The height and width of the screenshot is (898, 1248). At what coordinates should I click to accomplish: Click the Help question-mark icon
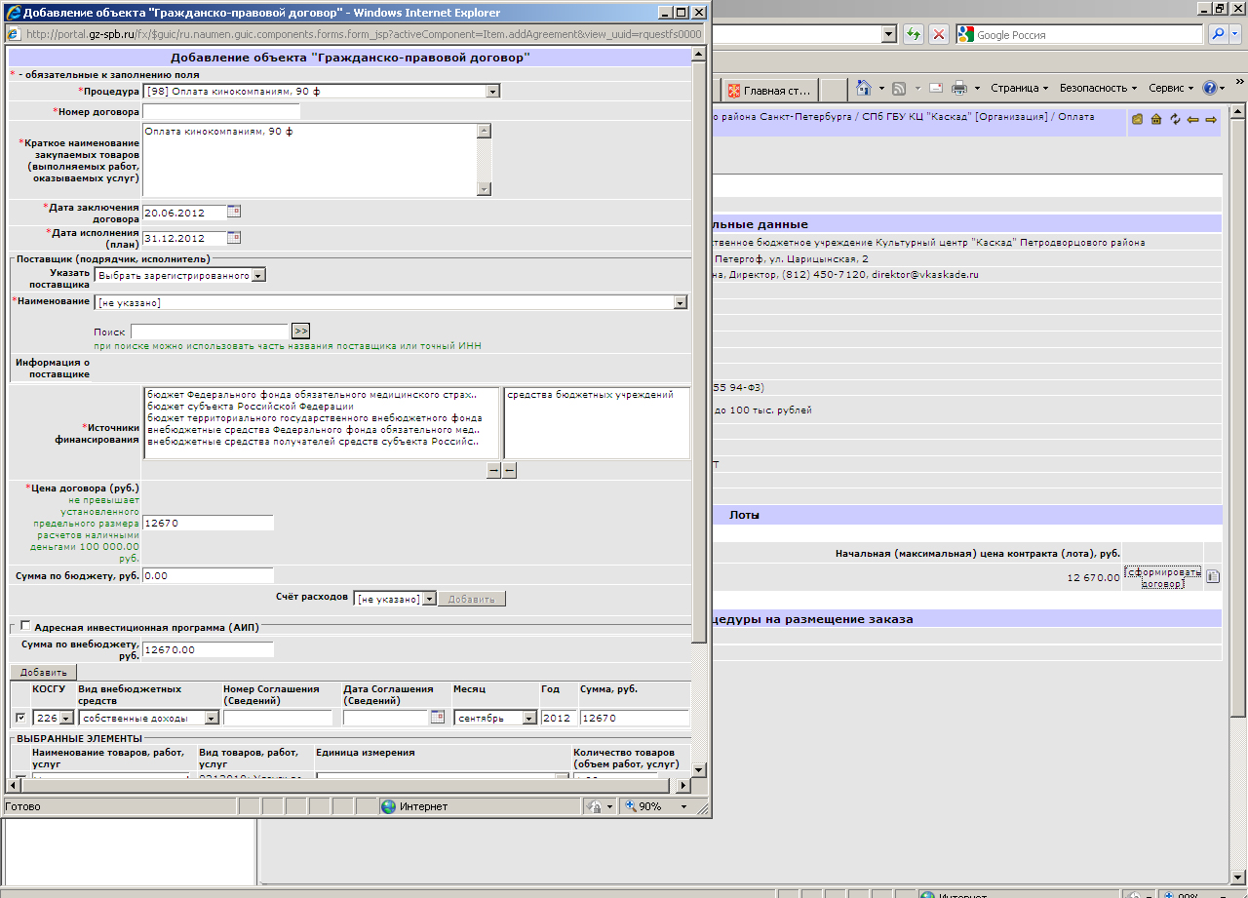1210,88
